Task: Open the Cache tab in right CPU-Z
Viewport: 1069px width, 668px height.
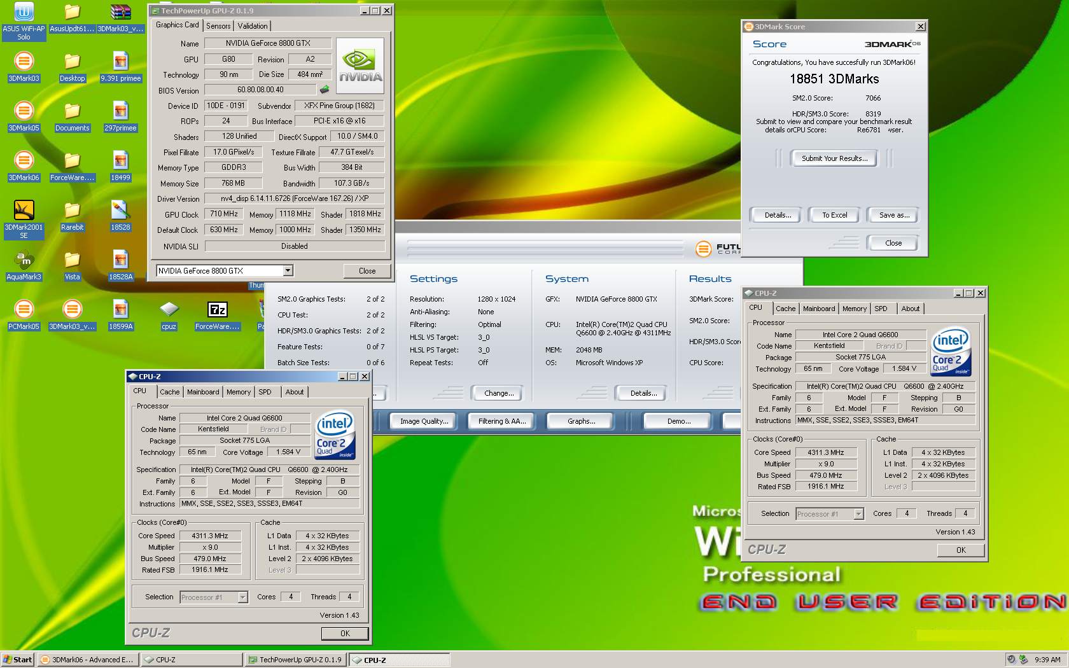Action: 785,309
